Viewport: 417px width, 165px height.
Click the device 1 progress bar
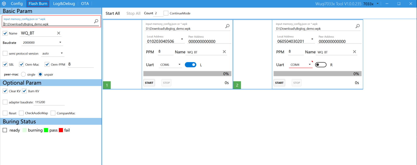[187, 74]
